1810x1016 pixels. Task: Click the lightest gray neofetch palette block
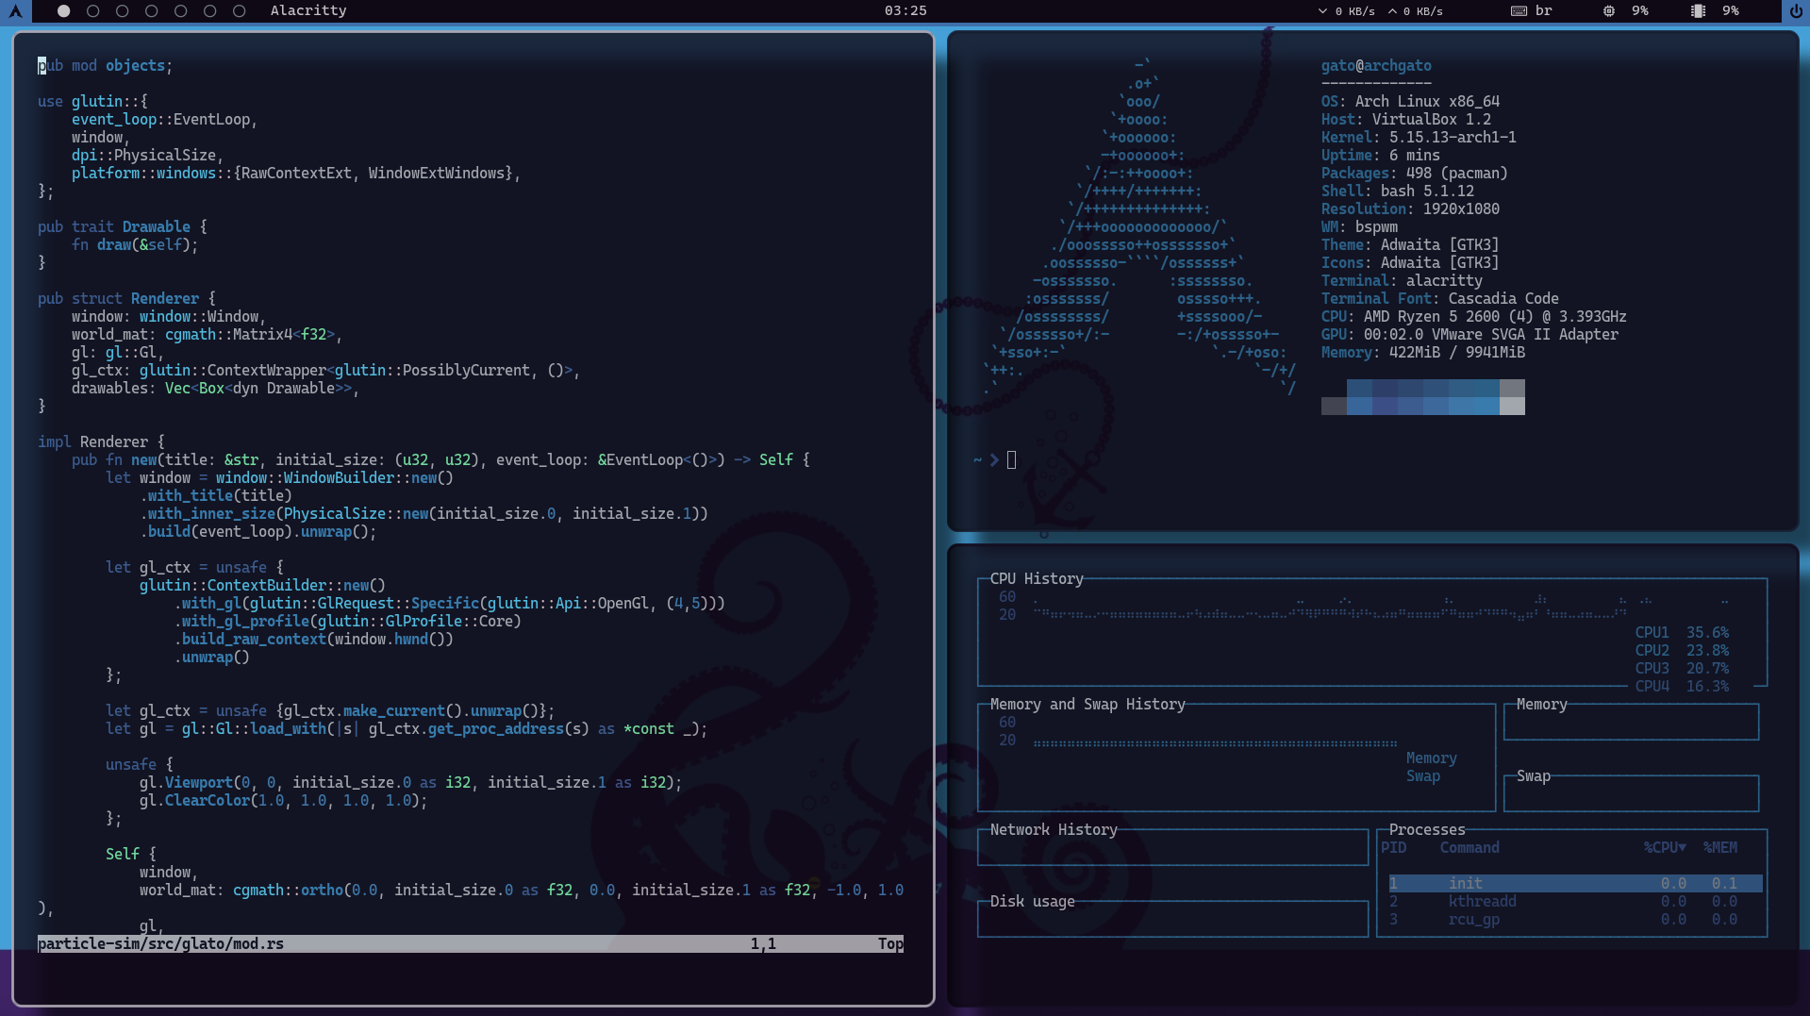(1512, 406)
